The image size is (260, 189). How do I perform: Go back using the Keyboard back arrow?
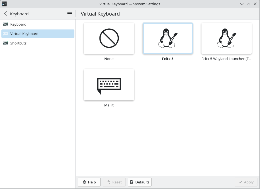point(6,14)
